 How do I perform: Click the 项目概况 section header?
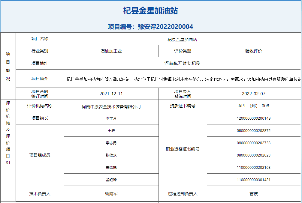click(8, 66)
